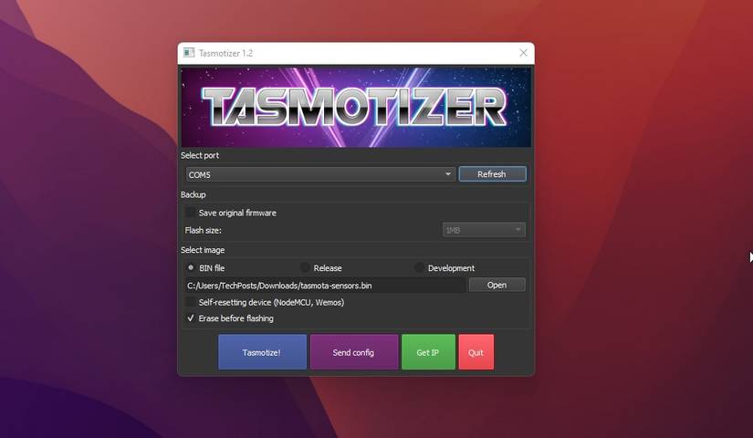753x438 pixels.
Task: Select the Release image radio option
Action: (305, 267)
